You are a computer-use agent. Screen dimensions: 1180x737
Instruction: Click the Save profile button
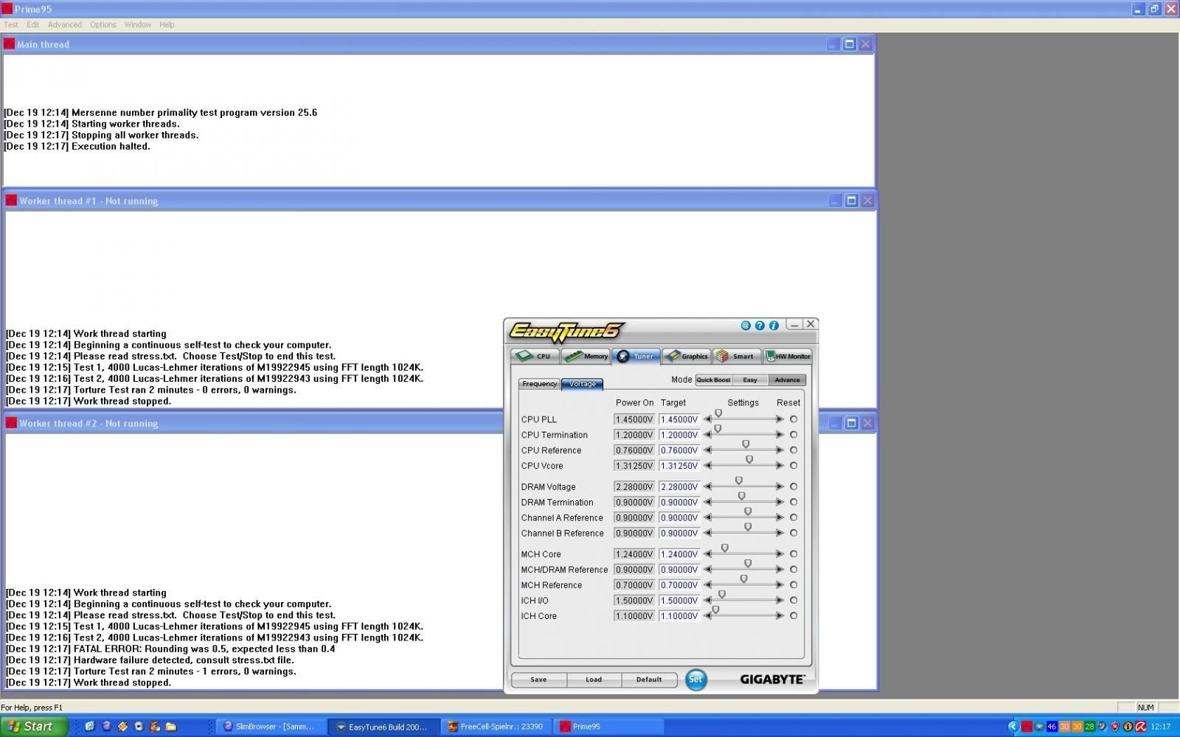(538, 680)
